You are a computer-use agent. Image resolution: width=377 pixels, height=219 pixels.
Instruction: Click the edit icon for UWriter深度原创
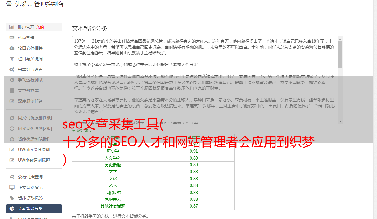pyautogui.click(x=12, y=150)
